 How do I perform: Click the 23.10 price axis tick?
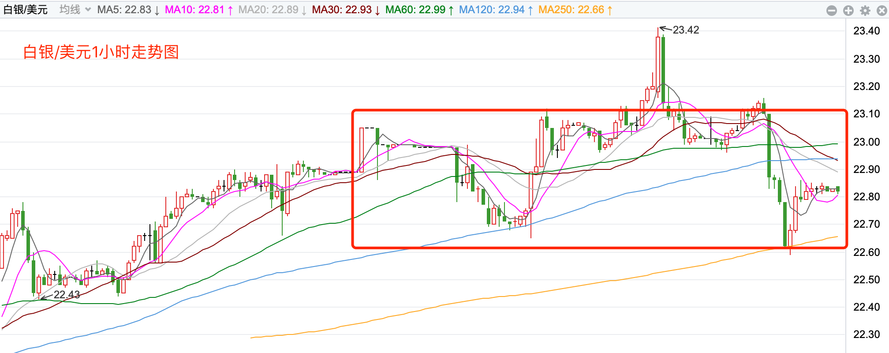coord(867,114)
